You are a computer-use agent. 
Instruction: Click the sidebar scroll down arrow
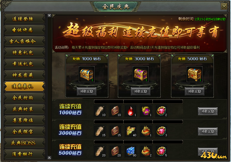[x=49, y=157]
